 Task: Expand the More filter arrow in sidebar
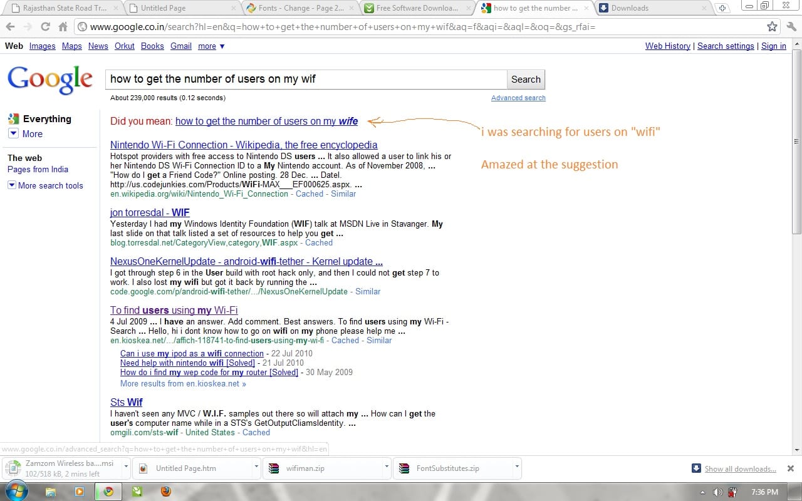tap(13, 133)
